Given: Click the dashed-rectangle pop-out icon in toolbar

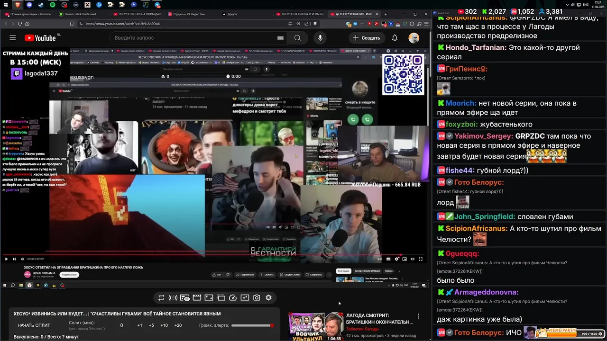Looking at the screenshot, I should tap(221, 298).
